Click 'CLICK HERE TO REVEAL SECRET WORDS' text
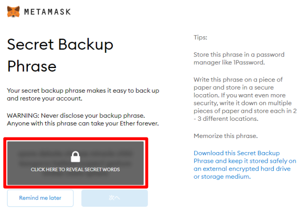 (75, 170)
